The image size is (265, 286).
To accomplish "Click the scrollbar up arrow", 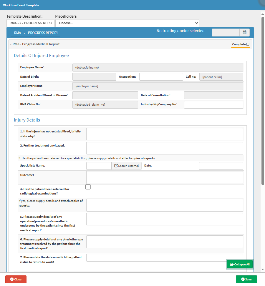I will 263,14.
